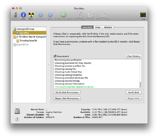Screen dimensions: 158x138
Task: Click the details log scrollbar thumb
Action: [x=140, y=85]
